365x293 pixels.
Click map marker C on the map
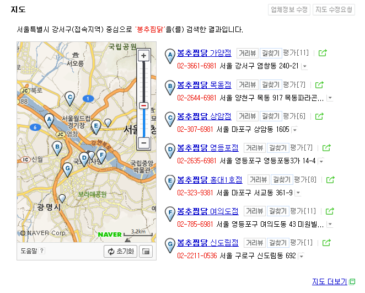coord(70,99)
